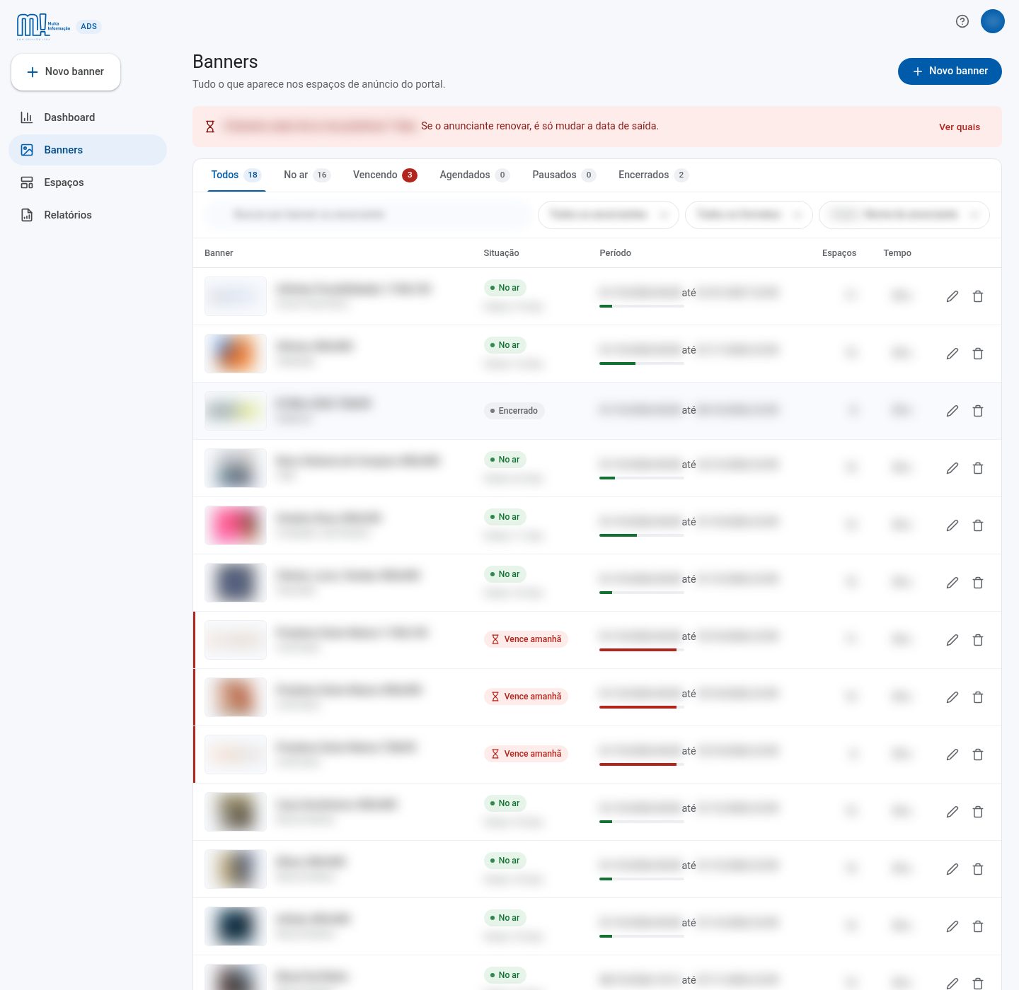
Task: Open the blue user avatar menu
Action: coord(993,21)
